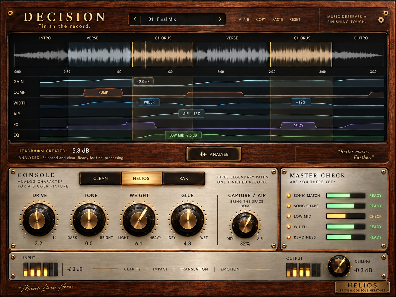
Task: Click the CLARITY label in the bottom strip
Action: [x=132, y=269]
